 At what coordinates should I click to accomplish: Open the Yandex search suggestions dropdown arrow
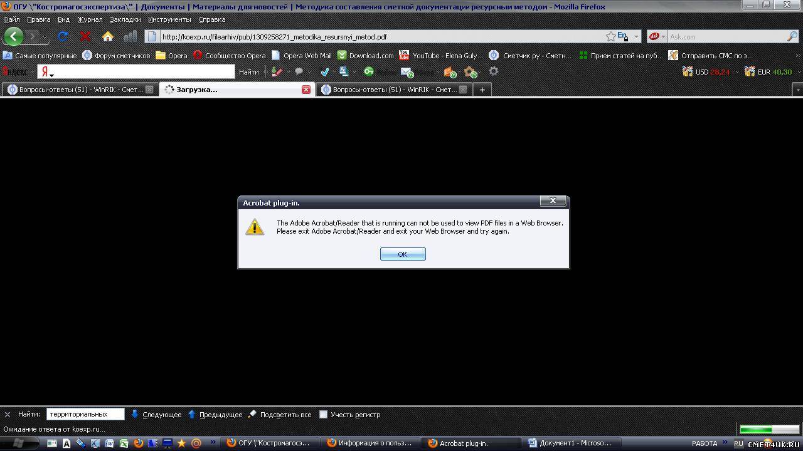pyautogui.click(x=52, y=75)
